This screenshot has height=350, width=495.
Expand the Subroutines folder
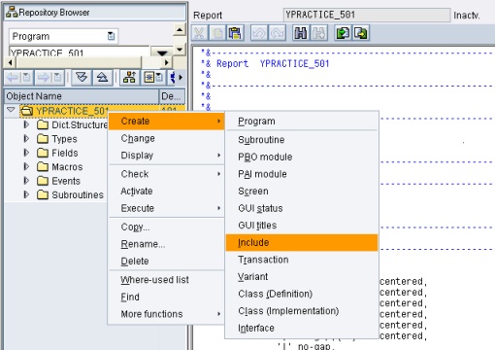tap(26, 194)
